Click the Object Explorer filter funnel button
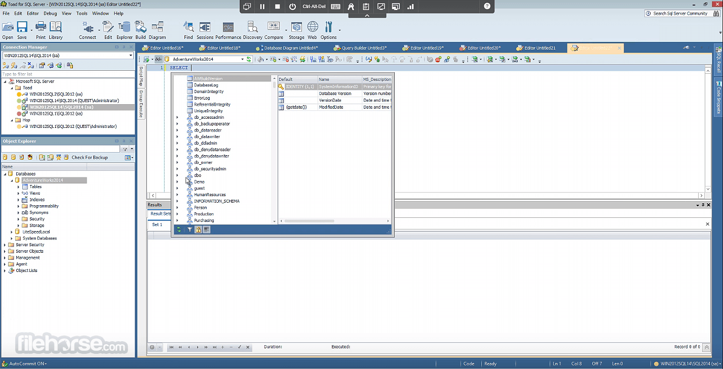Screen dimensions: 723x369 tap(125, 149)
